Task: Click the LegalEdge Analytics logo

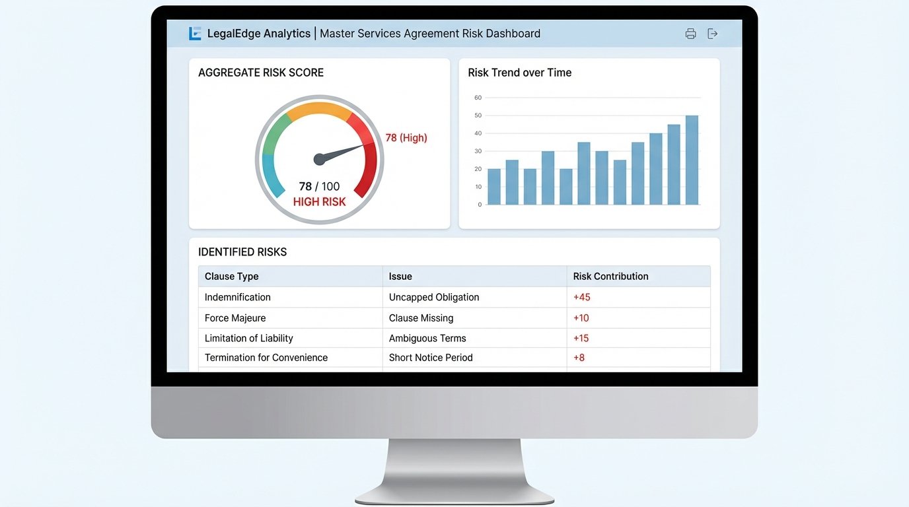Action: [x=194, y=32]
